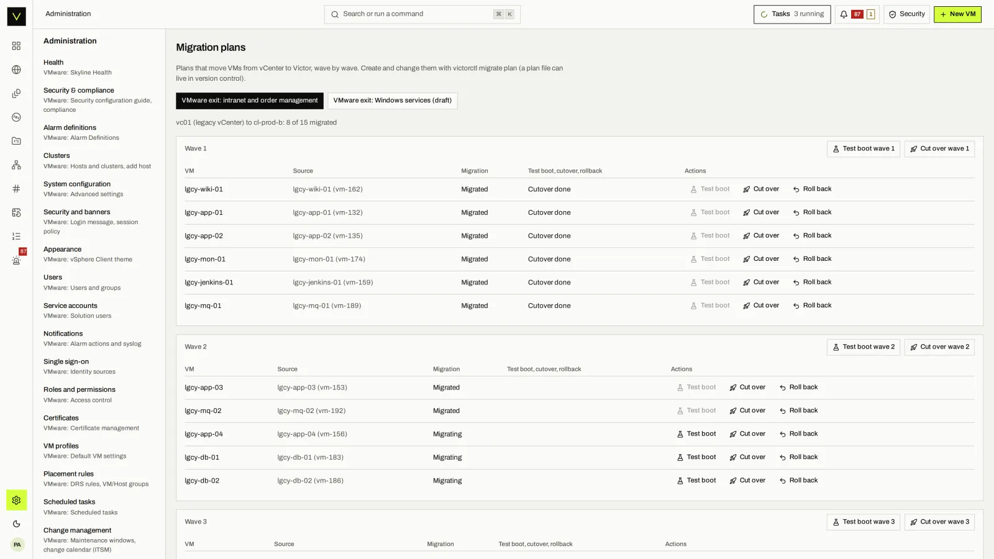This screenshot has width=994, height=559.
Task: Focus the Search or run a command field
Action: click(422, 14)
